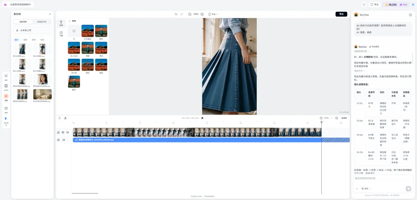Toggle visibility of the video track
Screen dimensions: 417x200
63,132
